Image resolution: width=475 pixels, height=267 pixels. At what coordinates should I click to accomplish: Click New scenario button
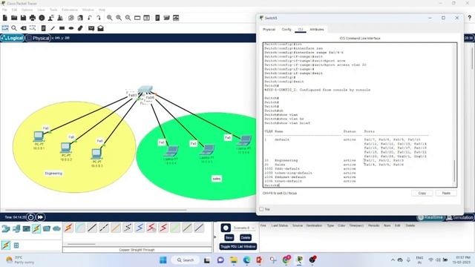point(229,237)
